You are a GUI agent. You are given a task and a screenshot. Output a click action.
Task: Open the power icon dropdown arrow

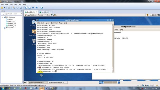click(4, 8)
